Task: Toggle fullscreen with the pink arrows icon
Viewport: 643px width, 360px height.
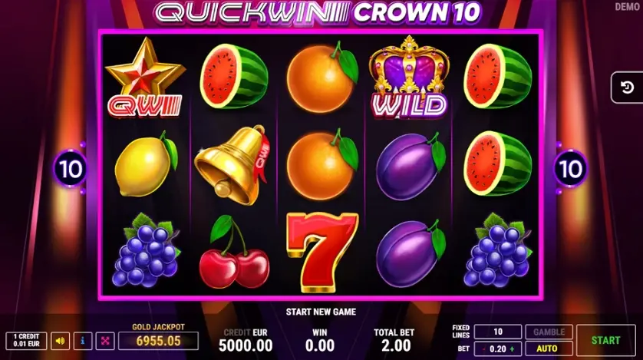Action: pyautogui.click(x=105, y=341)
